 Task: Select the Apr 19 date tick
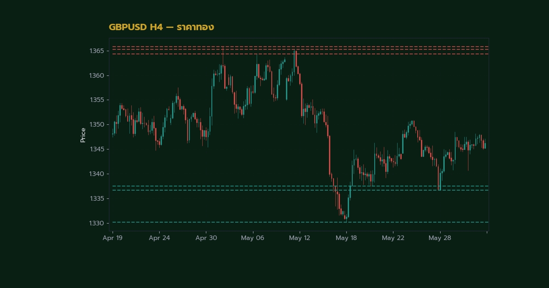113,238
